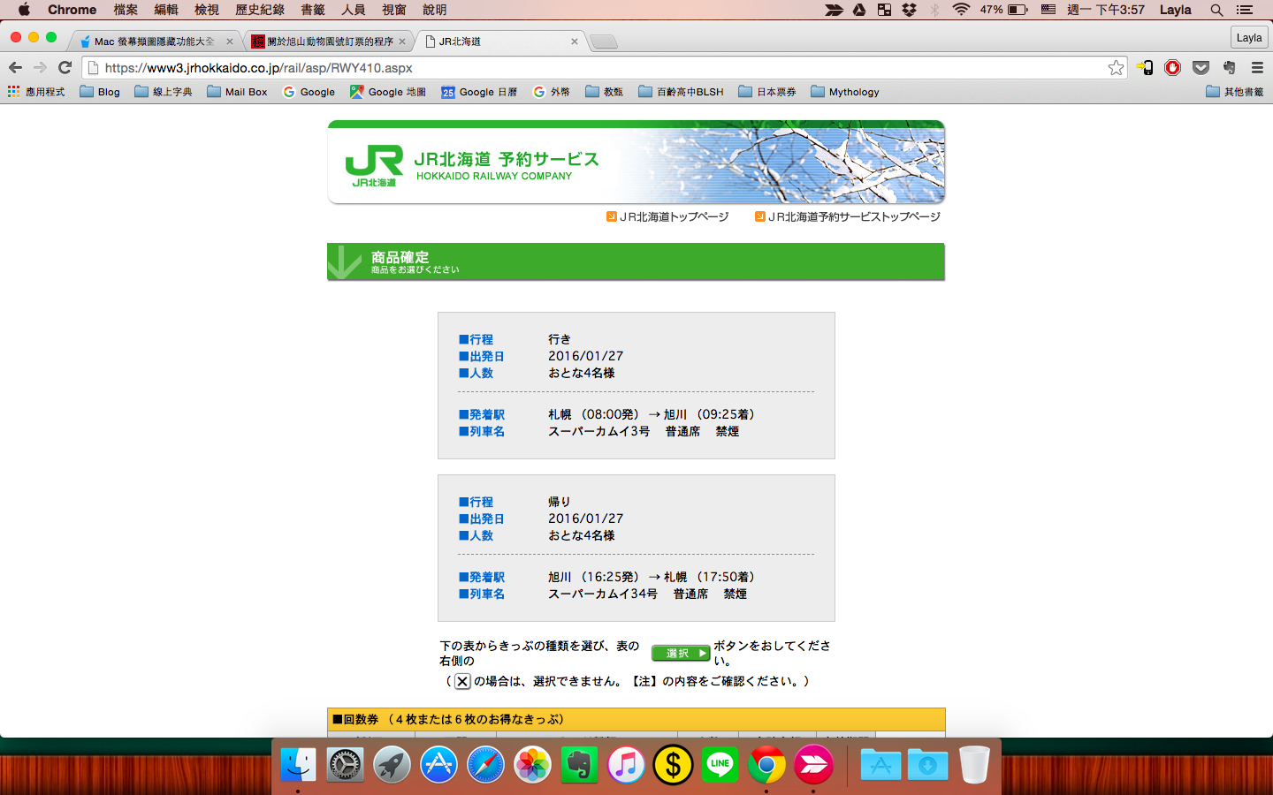Open the 說明 menu
This screenshot has height=795, width=1273.
click(435, 10)
